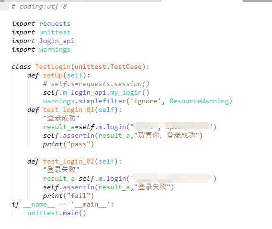
Task: Click the 'warnings.simplefilter' line with ResourceWarning
Action: (137, 101)
